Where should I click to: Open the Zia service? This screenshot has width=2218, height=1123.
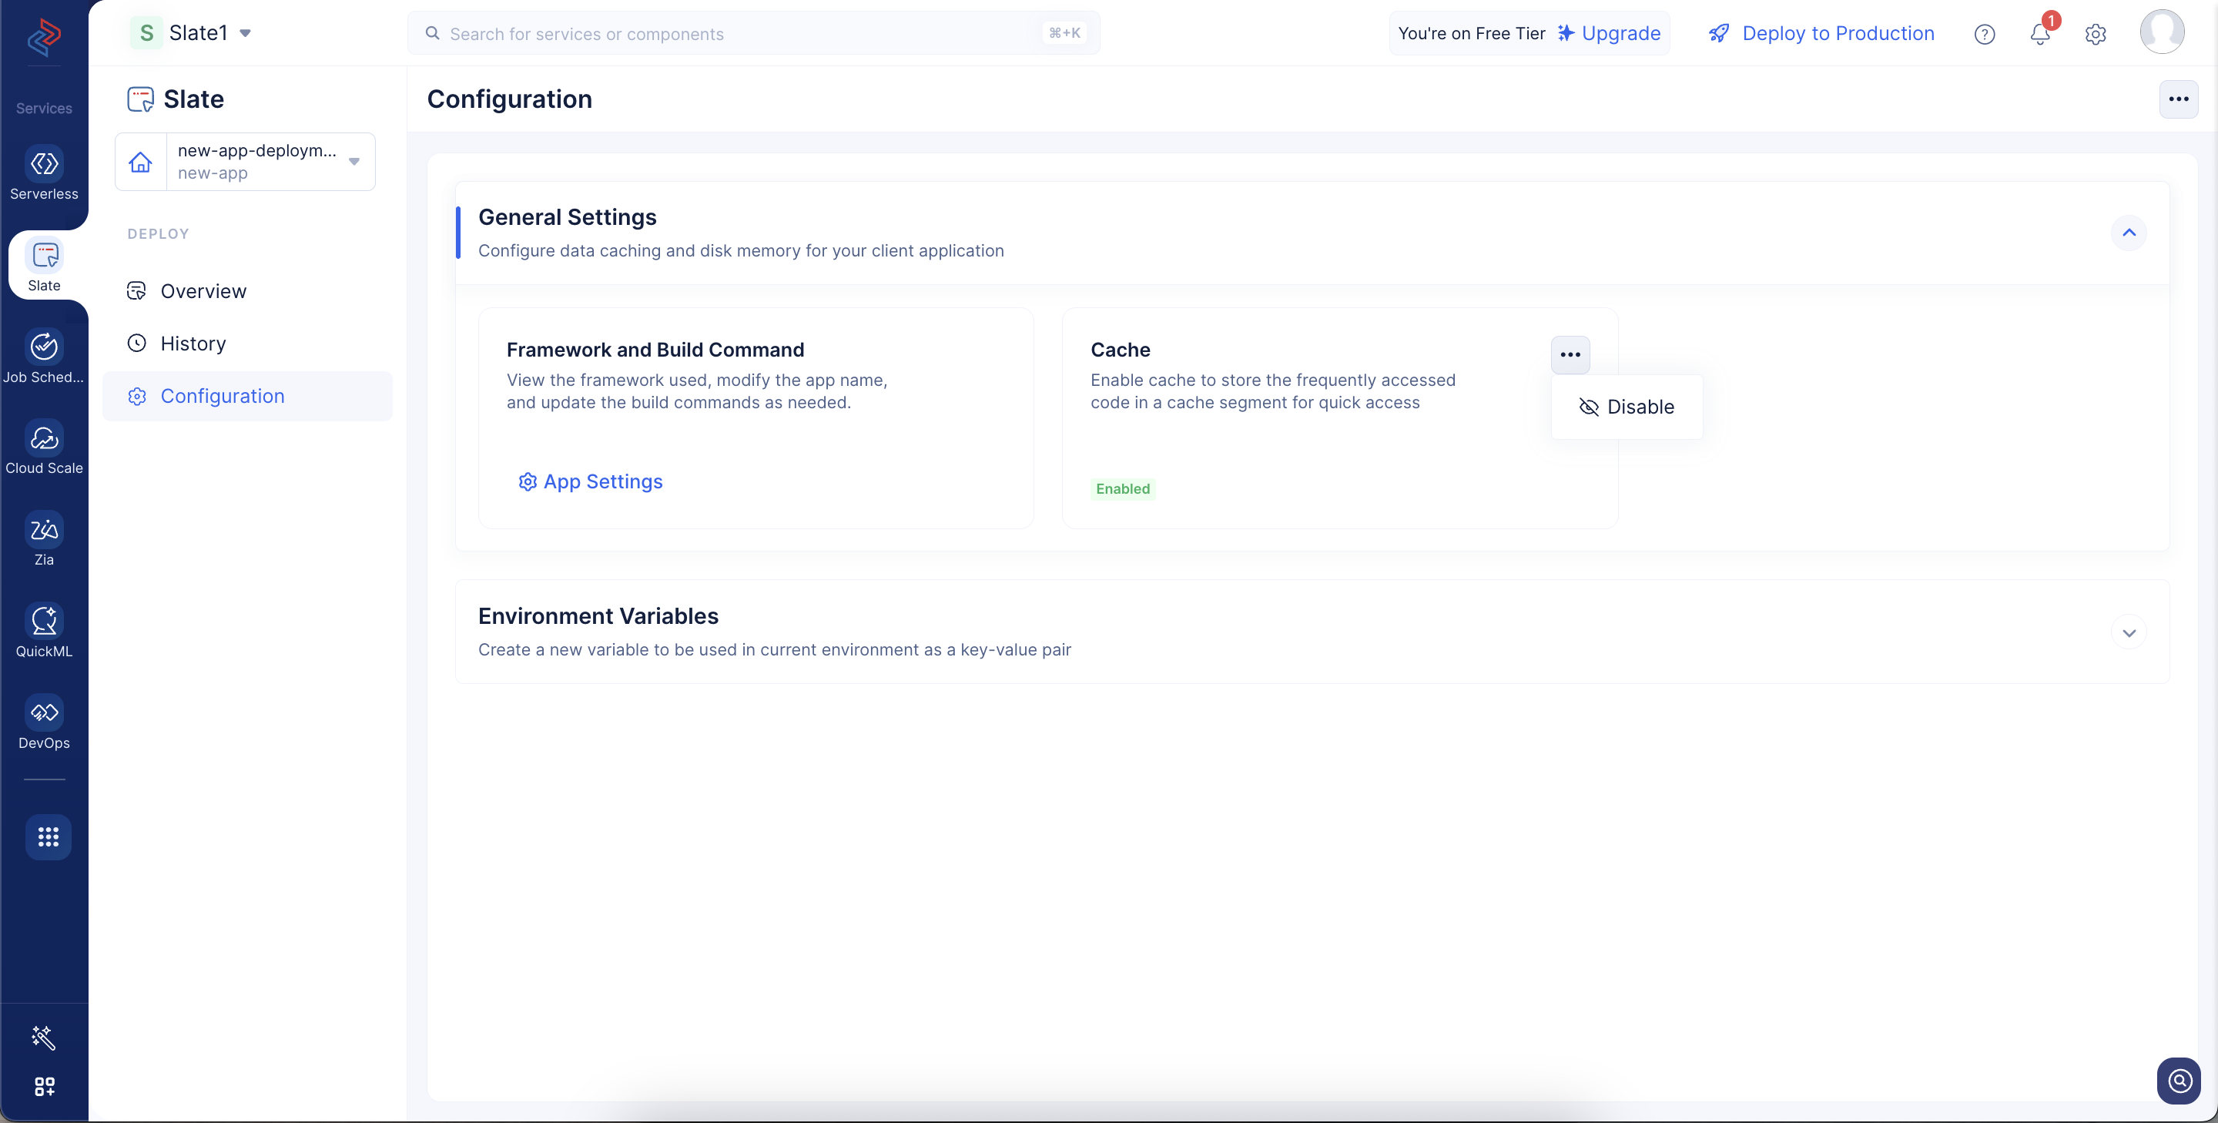tap(44, 540)
